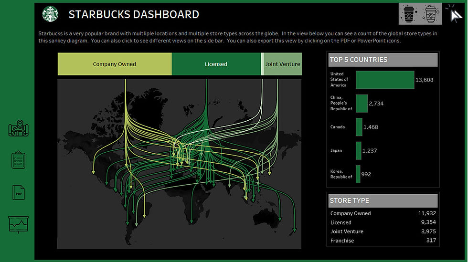Image resolution: width=468 pixels, height=262 pixels.
Task: Export the view with the PDF icon
Action: [x=19, y=192]
